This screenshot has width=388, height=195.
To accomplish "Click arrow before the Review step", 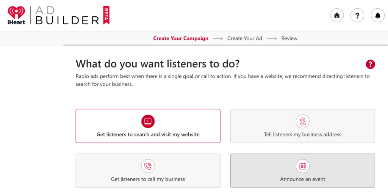I will click(272, 39).
